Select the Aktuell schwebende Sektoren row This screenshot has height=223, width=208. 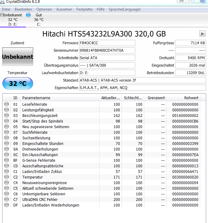click(x=101, y=188)
